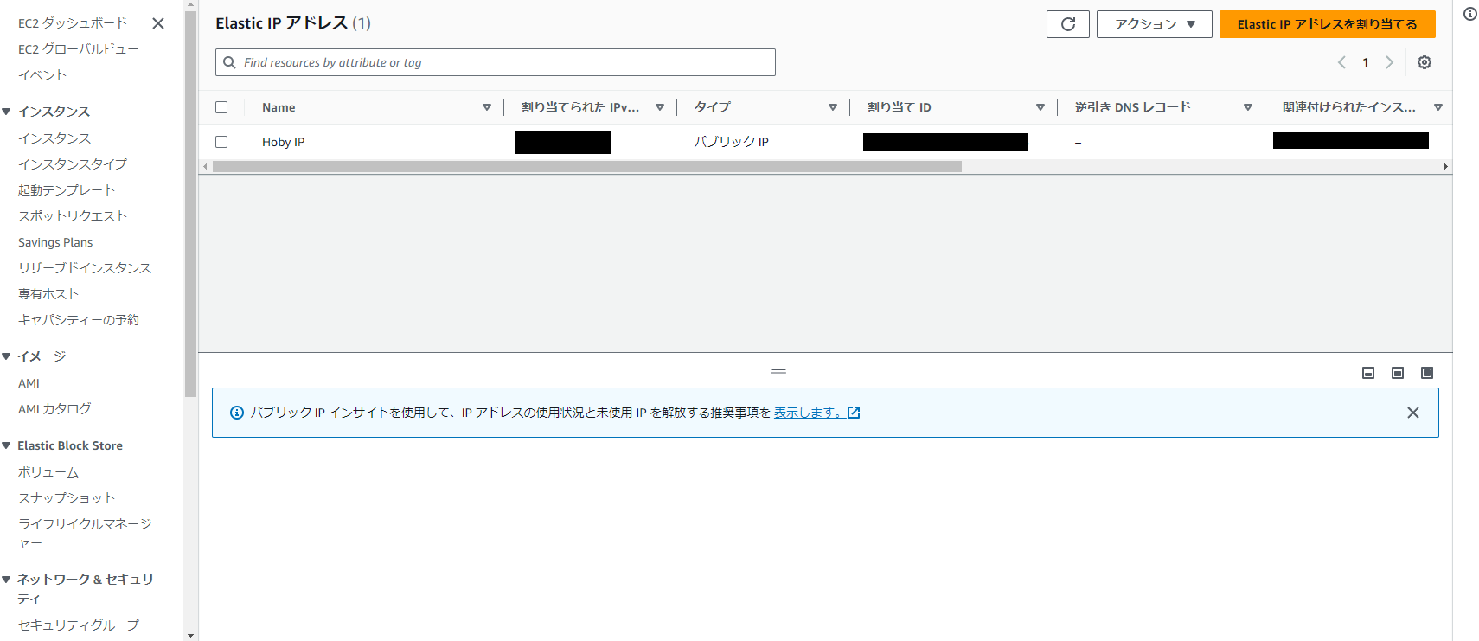Viewport: 1479px width, 641px height.
Task: Click the sidebar vertical scrollbar
Action: 190,204
